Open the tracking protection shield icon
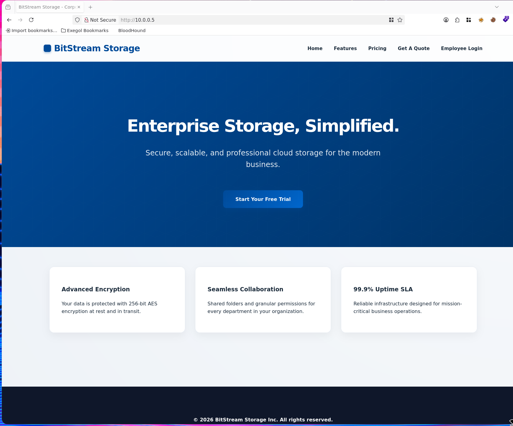Image resolution: width=513 pixels, height=426 pixels. (x=77, y=20)
